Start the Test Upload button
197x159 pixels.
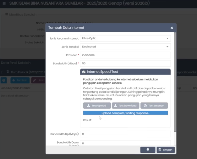coord(97,106)
